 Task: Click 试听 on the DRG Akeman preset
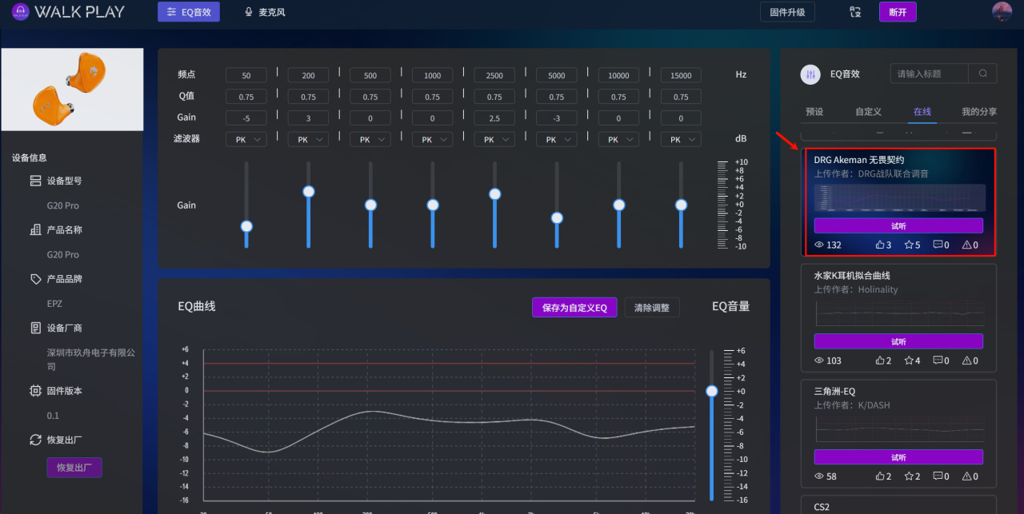pyautogui.click(x=898, y=226)
